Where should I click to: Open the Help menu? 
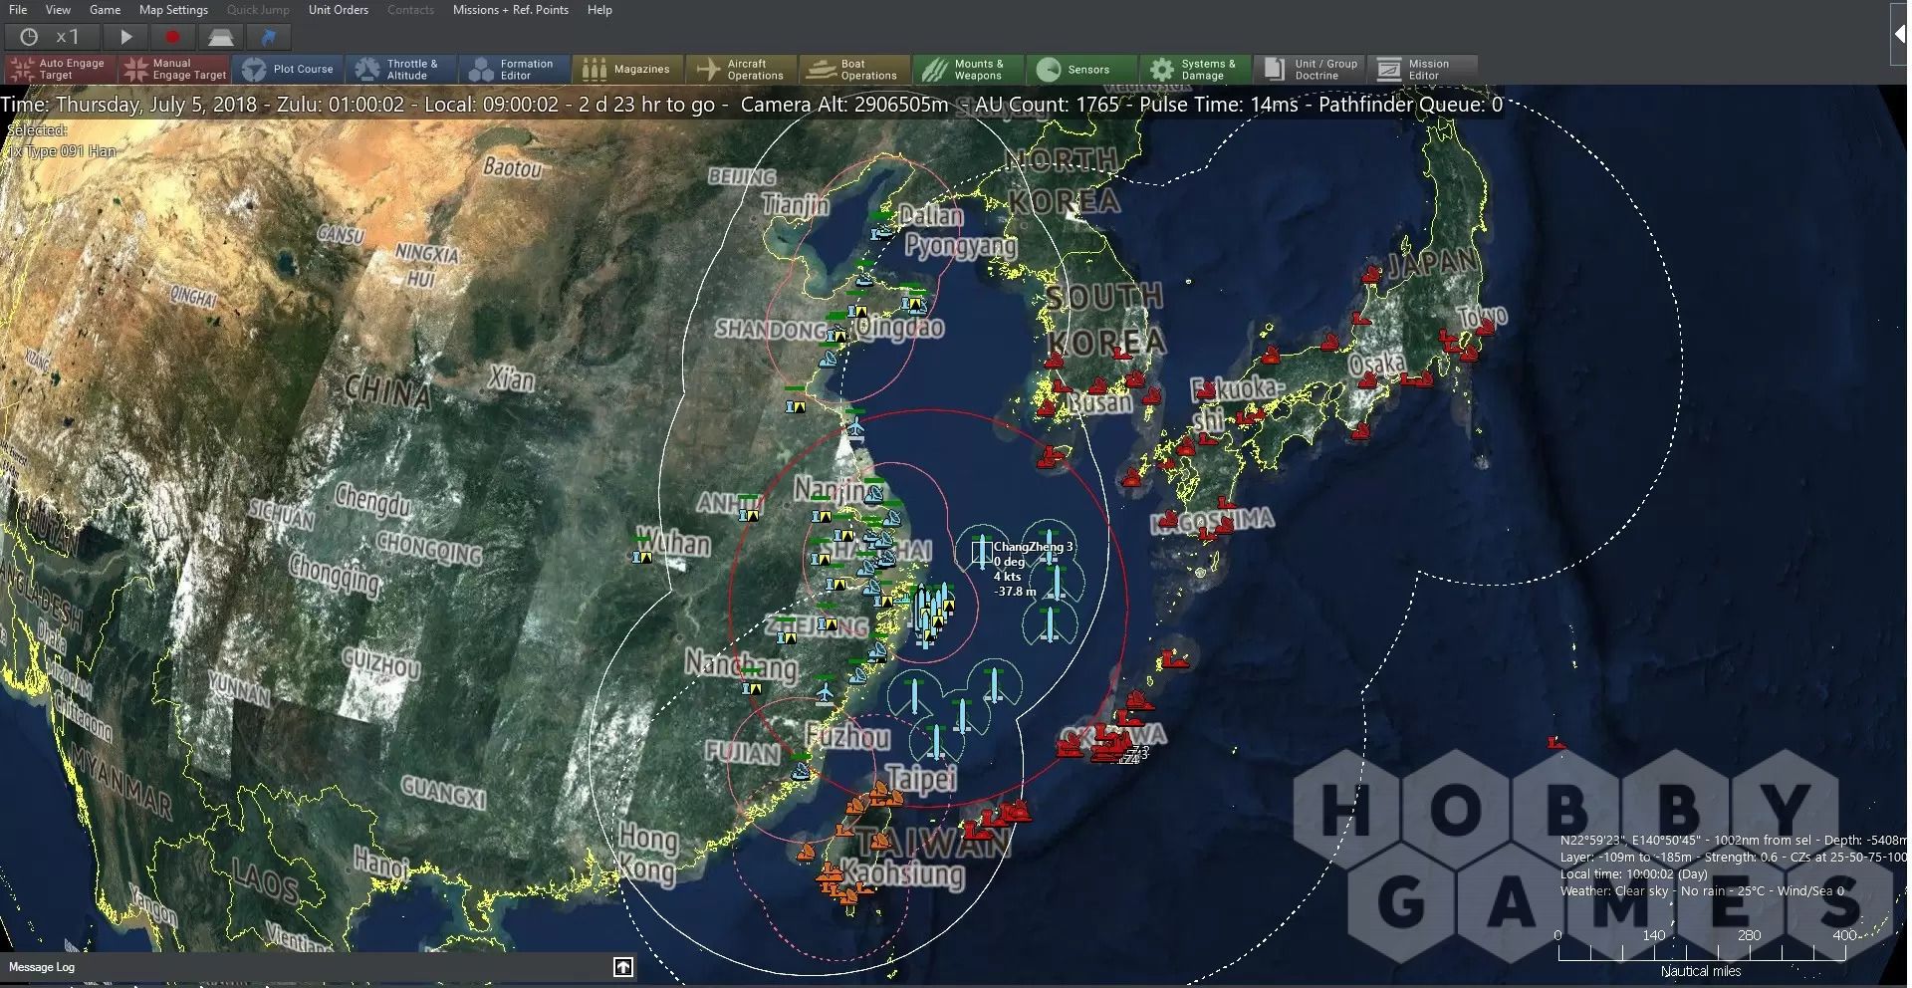599,10
